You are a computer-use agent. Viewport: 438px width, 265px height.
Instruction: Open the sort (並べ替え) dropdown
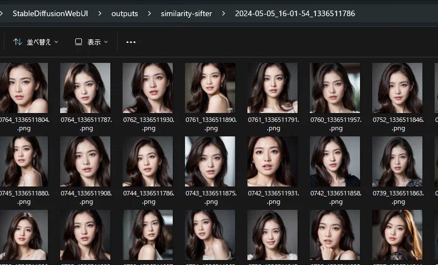(36, 42)
